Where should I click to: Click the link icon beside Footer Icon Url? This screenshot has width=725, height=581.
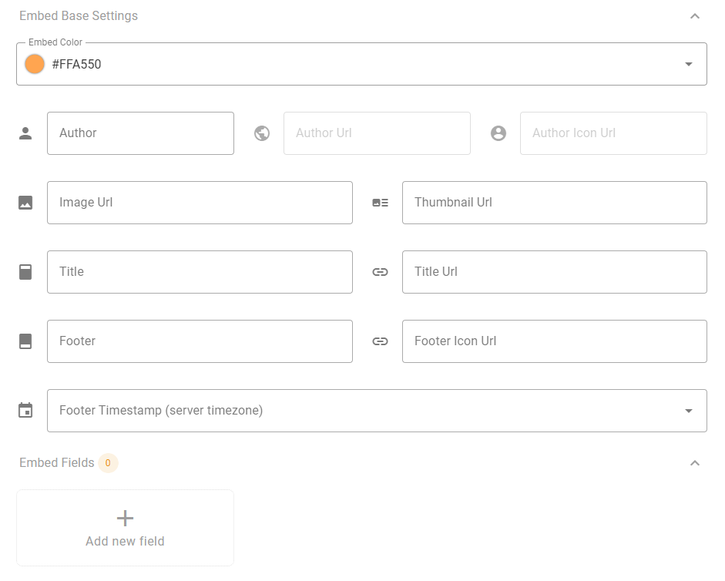(x=380, y=341)
